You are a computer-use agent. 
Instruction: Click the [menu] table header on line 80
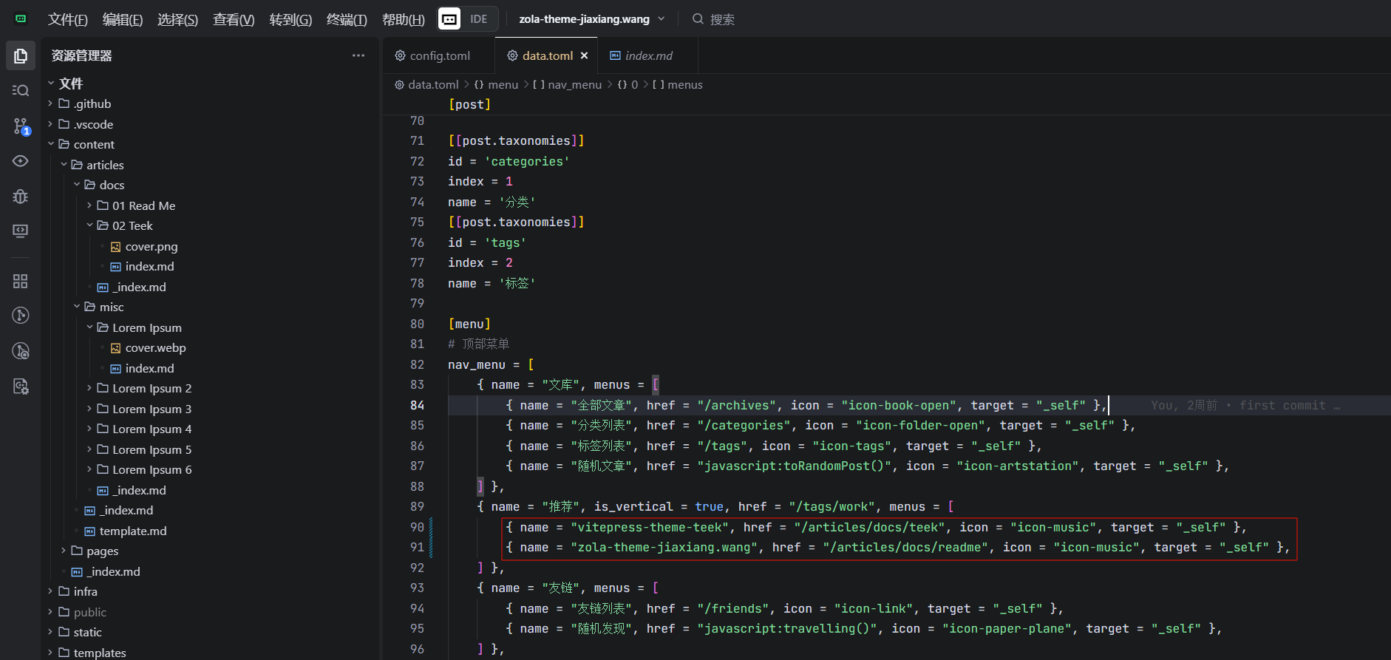click(469, 324)
